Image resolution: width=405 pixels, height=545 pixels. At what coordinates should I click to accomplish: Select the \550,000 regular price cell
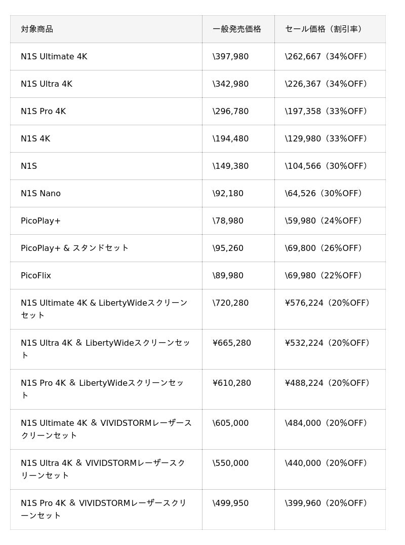231,463
